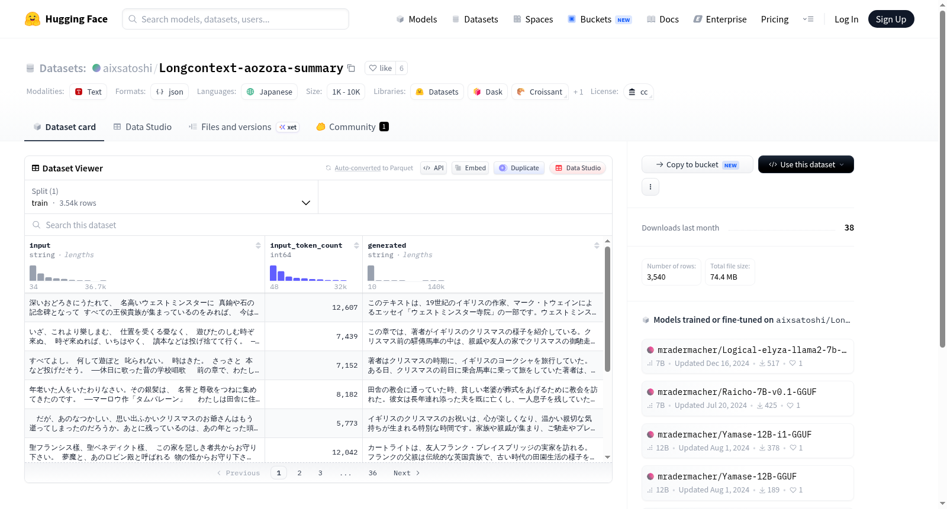Click the Datasets: breadcrumb label
The width and height of the screenshot is (947, 509).
[63, 68]
